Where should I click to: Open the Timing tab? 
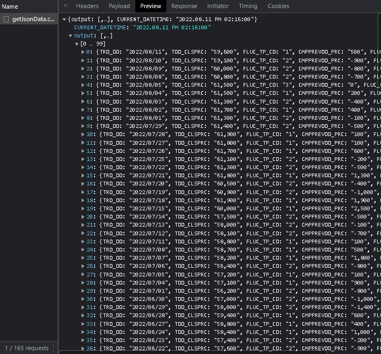pos(248,6)
